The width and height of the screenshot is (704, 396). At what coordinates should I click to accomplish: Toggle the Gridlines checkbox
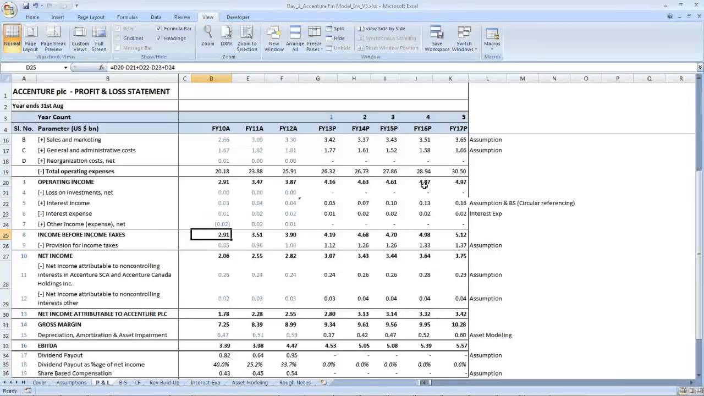tap(118, 38)
